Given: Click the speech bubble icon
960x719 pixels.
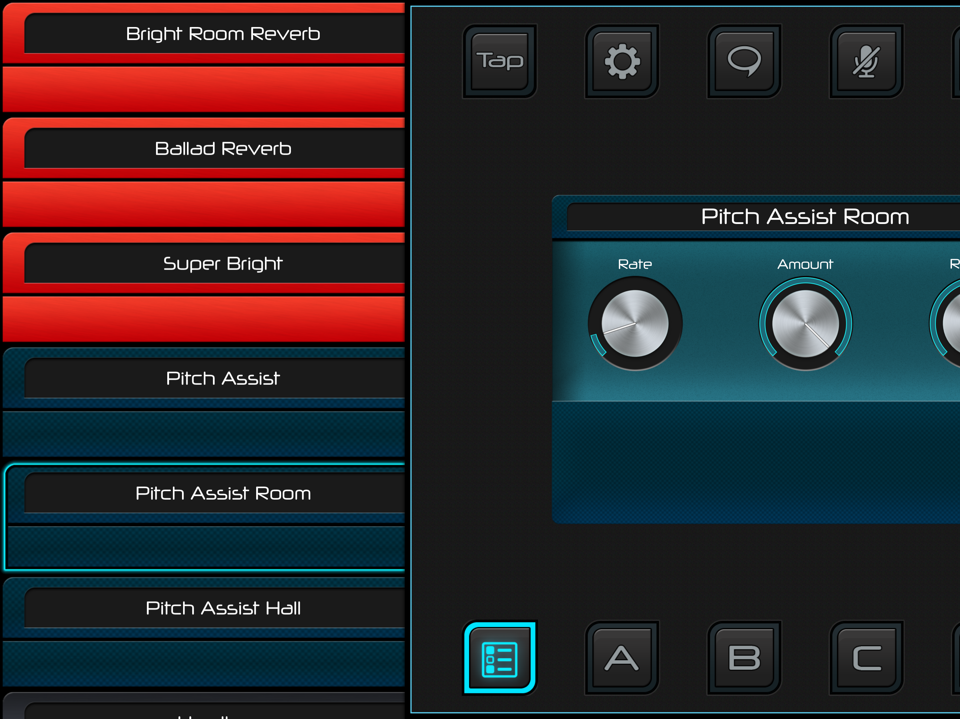Looking at the screenshot, I should pyautogui.click(x=744, y=61).
